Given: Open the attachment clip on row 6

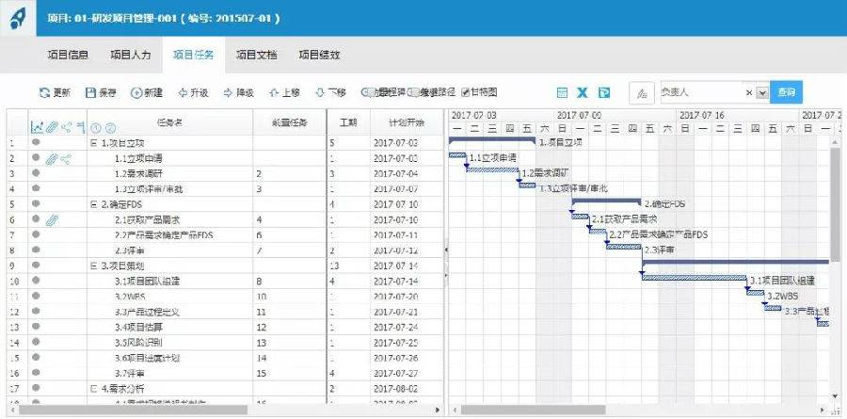Looking at the screenshot, I should coord(52,220).
